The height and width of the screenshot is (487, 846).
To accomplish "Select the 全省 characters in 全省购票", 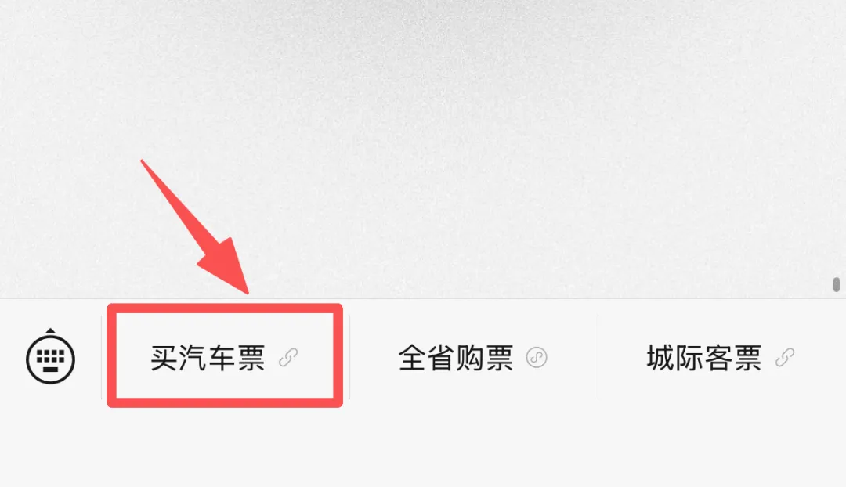I will (427, 358).
